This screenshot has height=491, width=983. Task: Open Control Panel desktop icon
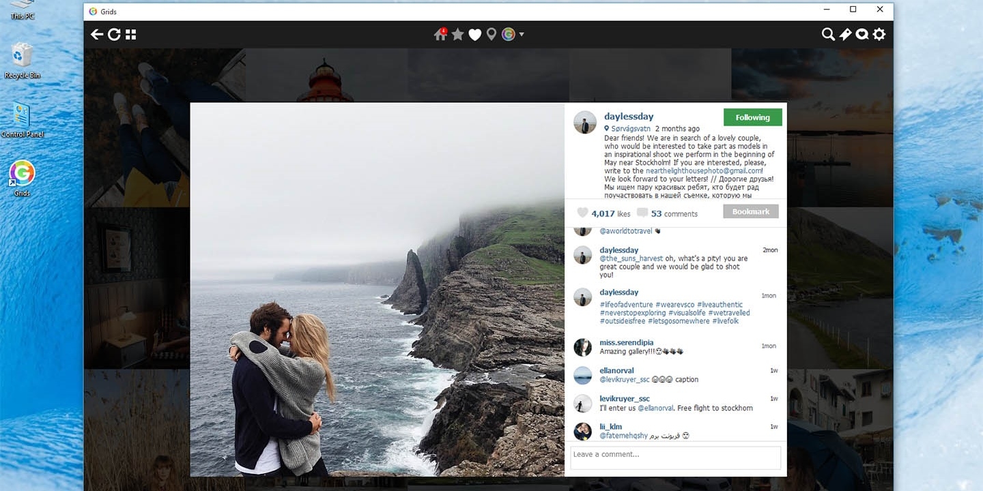coord(23,119)
